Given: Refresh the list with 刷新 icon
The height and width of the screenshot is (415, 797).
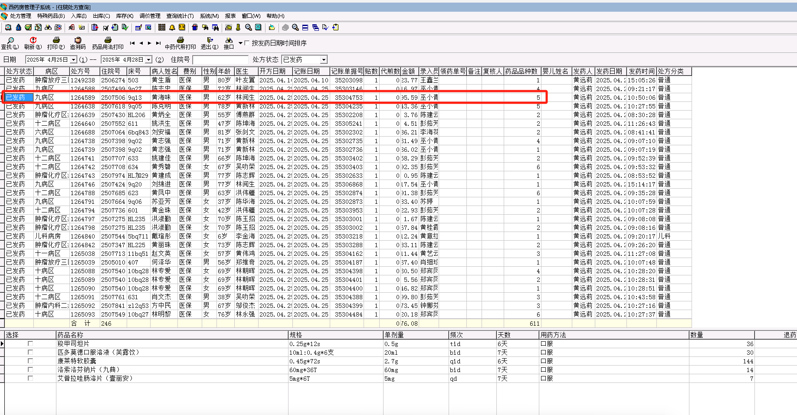Looking at the screenshot, I should (x=33, y=40).
